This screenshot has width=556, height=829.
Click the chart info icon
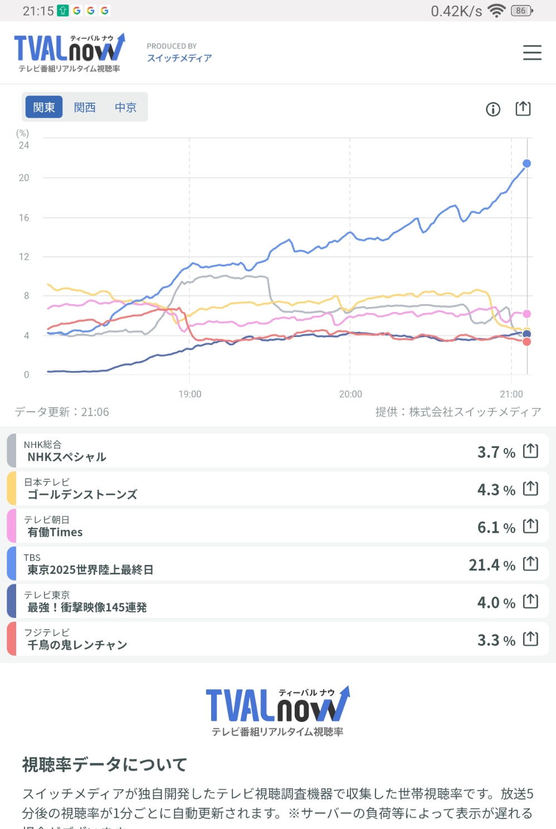coord(493,109)
